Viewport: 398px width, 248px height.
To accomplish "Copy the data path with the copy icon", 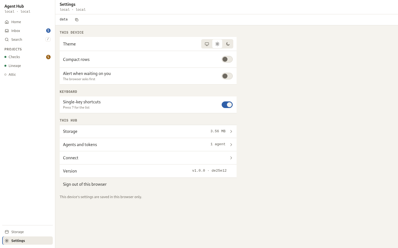I will (77, 20).
